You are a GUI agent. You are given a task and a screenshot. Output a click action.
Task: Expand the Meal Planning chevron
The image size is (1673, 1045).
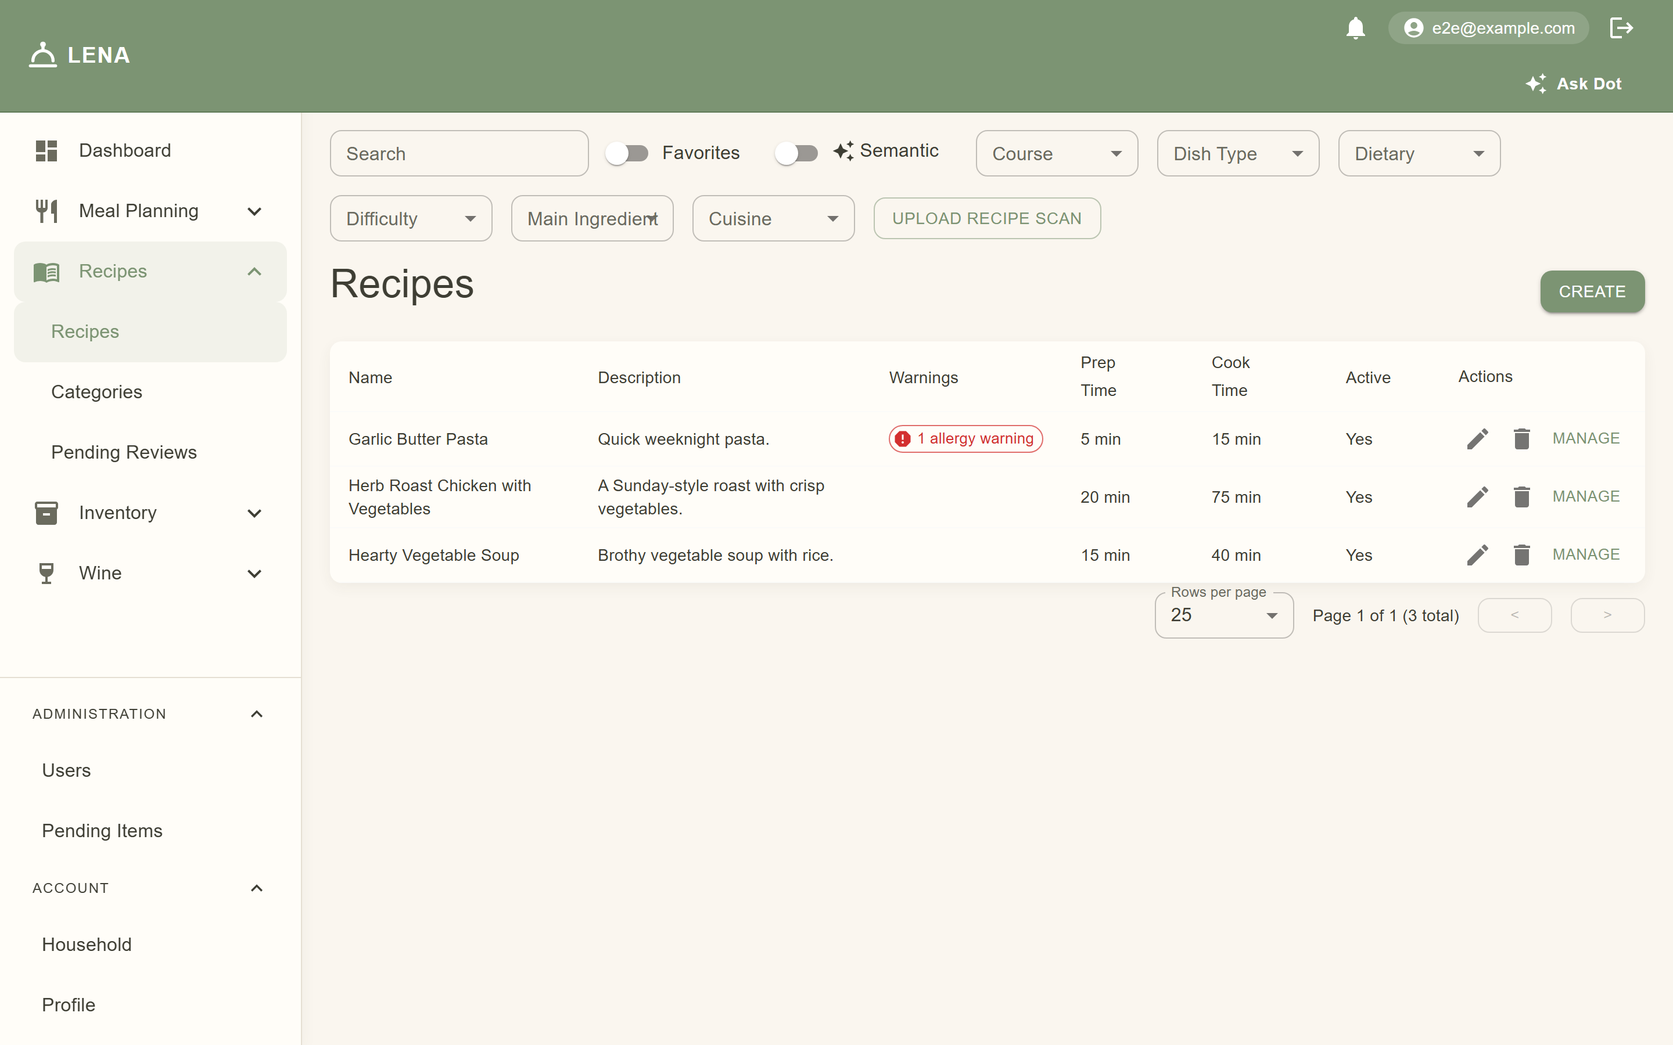(254, 211)
